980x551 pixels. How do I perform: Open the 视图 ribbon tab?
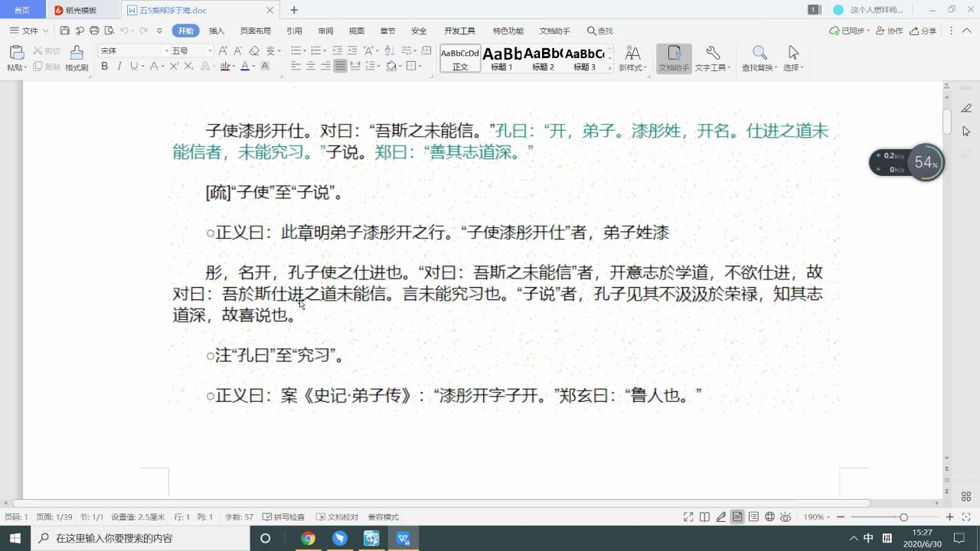357,31
